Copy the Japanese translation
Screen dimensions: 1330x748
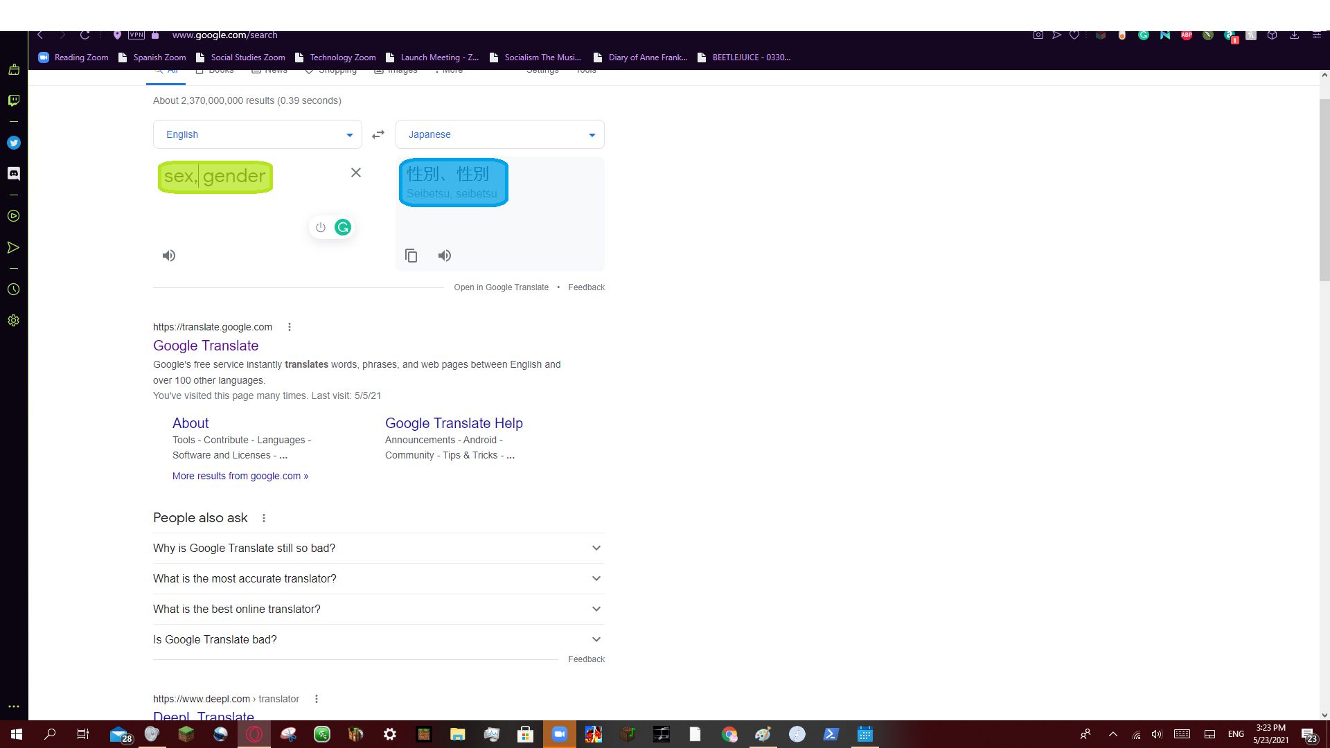coord(411,256)
